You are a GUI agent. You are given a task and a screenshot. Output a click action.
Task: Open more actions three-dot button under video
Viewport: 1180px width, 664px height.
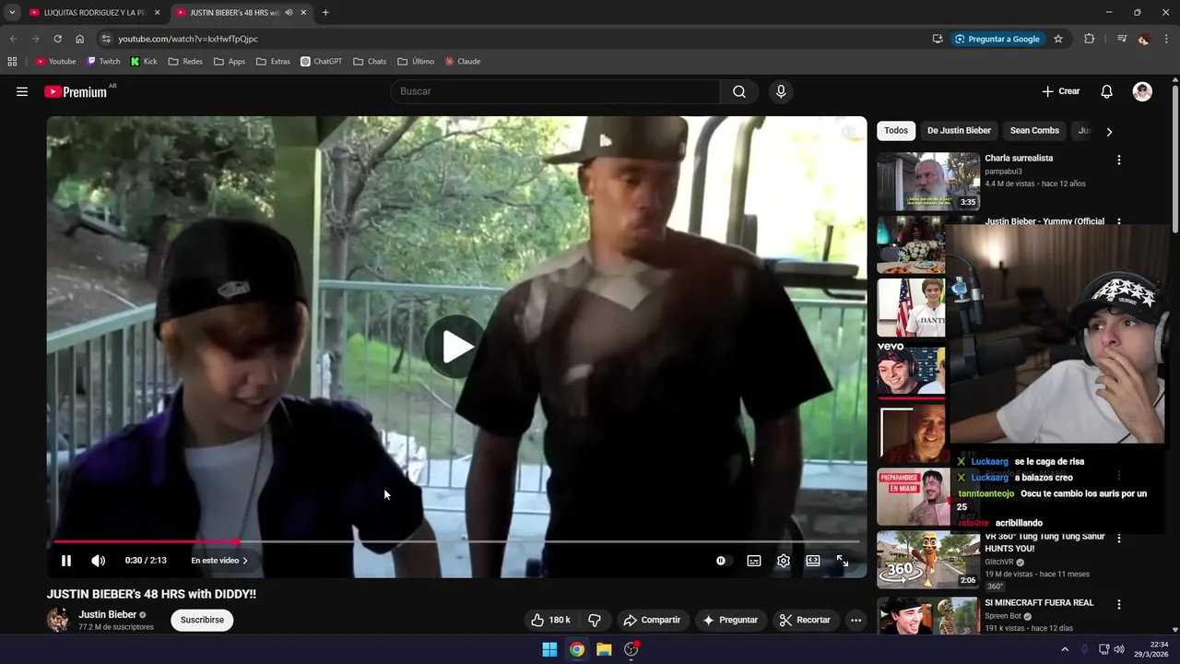point(855,620)
